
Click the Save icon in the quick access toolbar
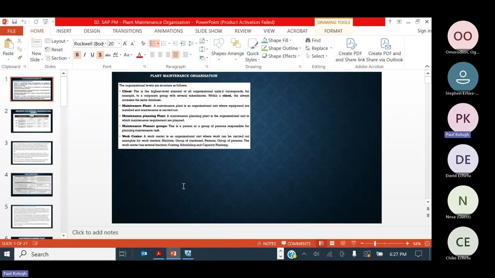click(x=14, y=22)
